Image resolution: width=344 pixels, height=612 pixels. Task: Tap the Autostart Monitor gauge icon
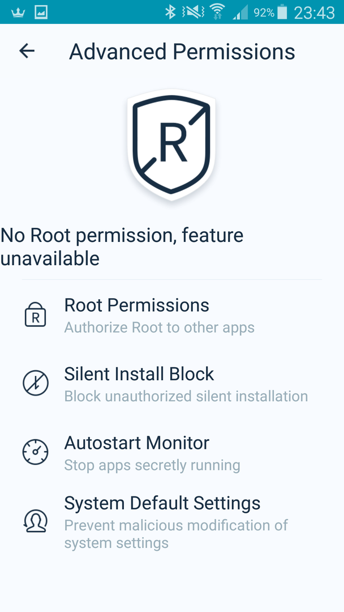[36, 452]
